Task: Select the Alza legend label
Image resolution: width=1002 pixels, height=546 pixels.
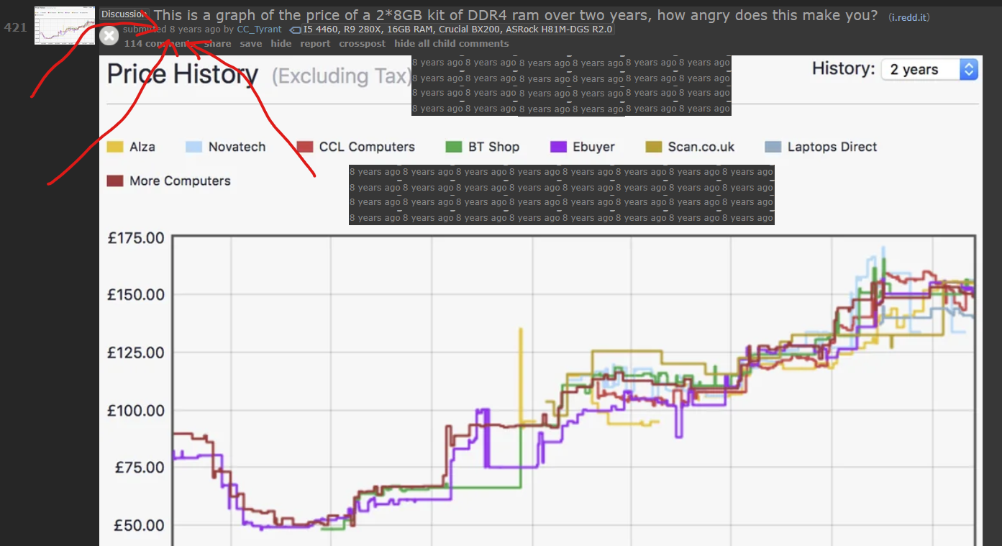Action: tap(142, 147)
